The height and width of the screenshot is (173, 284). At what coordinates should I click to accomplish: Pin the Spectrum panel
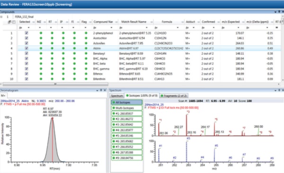point(279,90)
